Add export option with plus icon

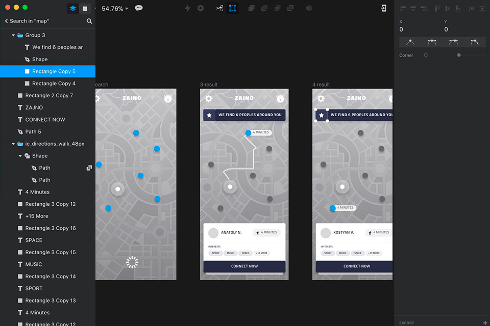pos(485,323)
